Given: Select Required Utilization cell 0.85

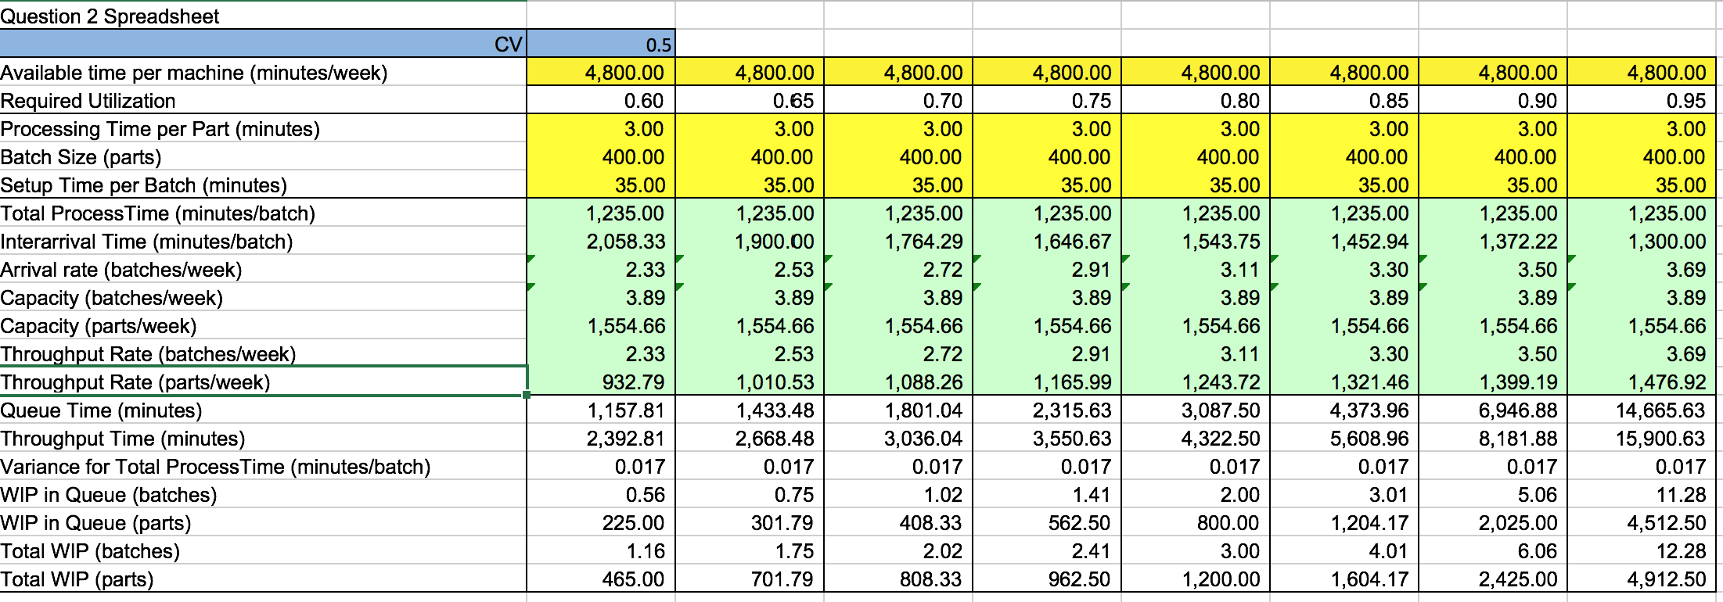Looking at the screenshot, I should click(x=1344, y=100).
